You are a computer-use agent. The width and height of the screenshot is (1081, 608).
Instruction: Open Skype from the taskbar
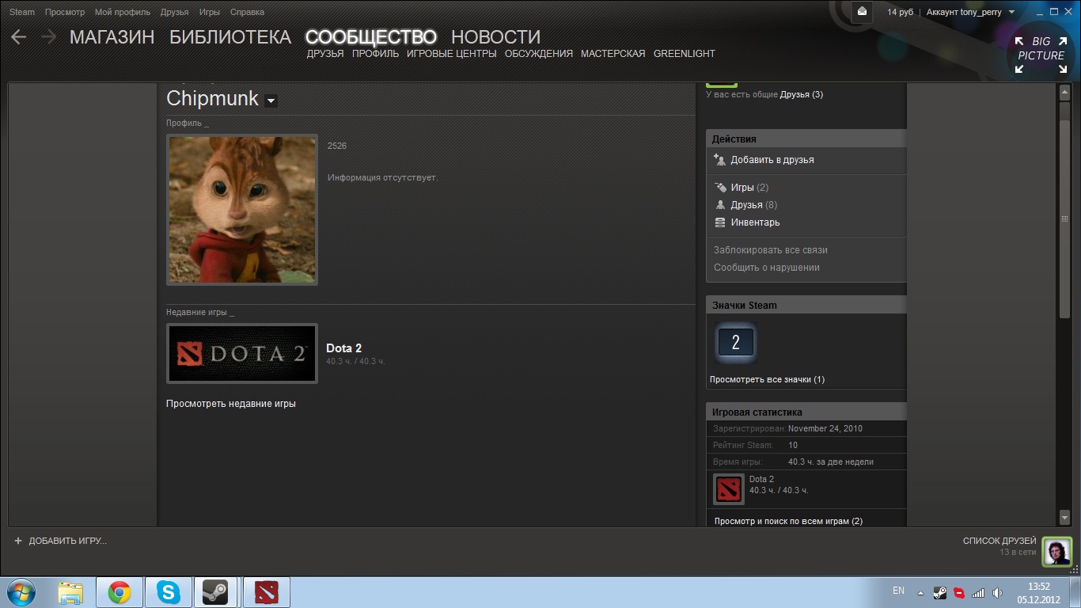click(168, 592)
